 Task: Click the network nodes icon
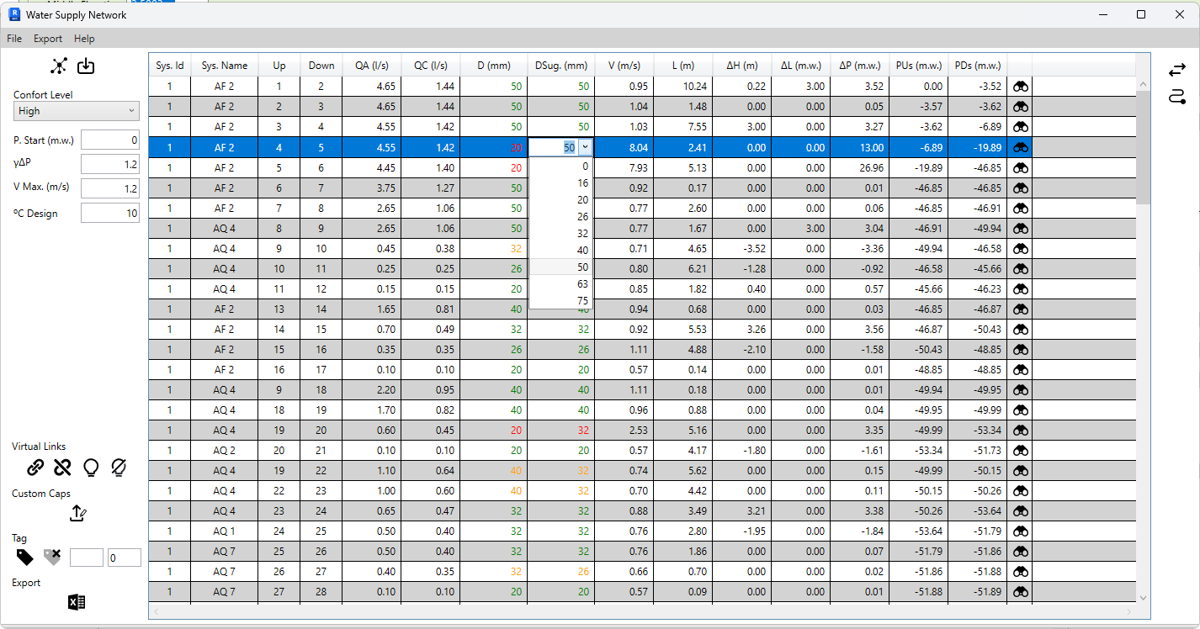click(x=59, y=66)
